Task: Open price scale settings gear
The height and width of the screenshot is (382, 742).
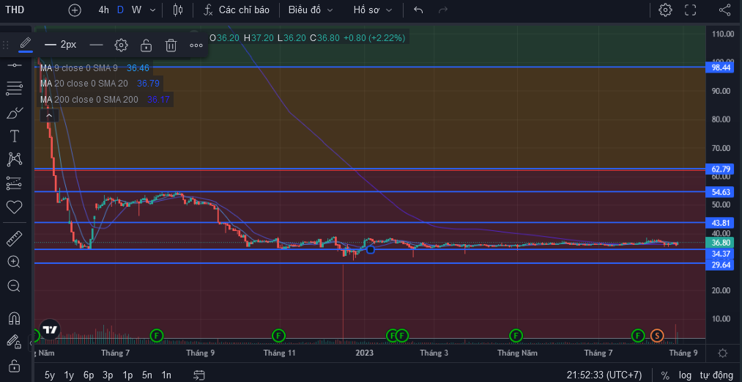Action: coord(723,353)
